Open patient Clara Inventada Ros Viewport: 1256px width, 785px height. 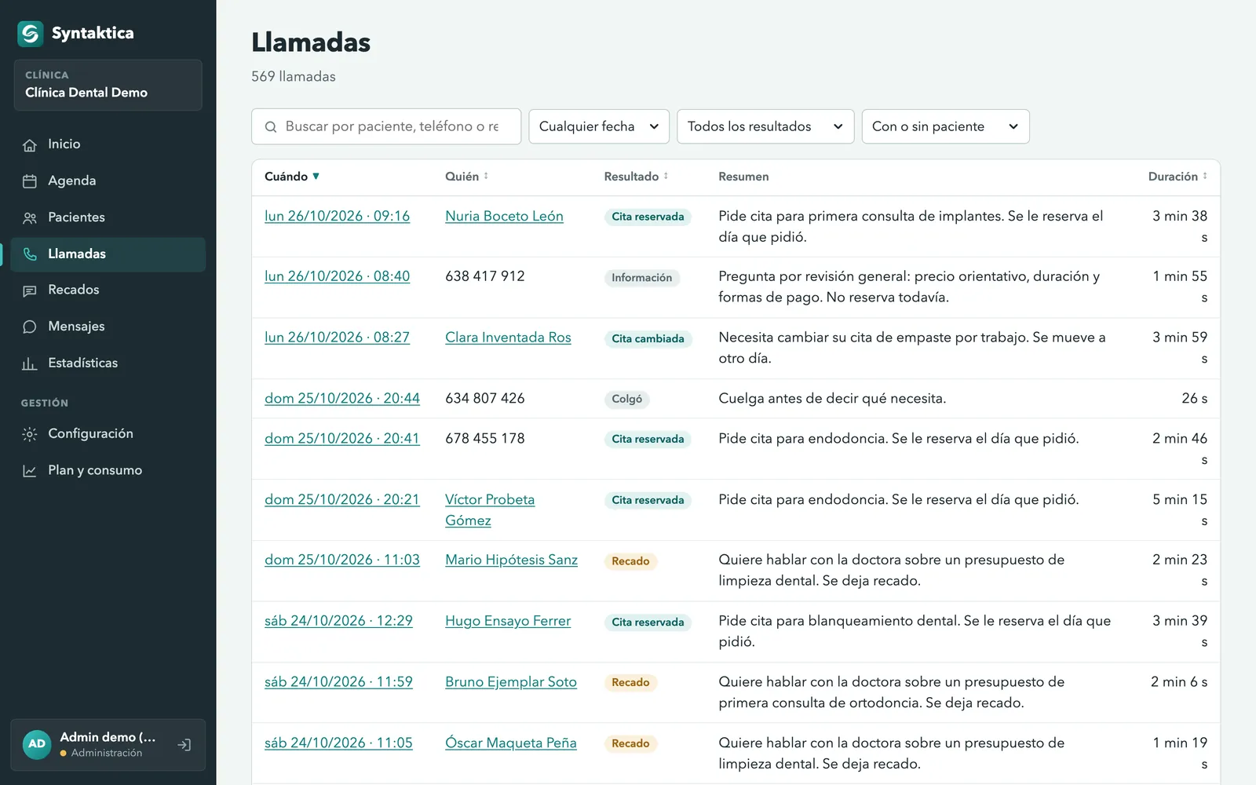pos(508,338)
